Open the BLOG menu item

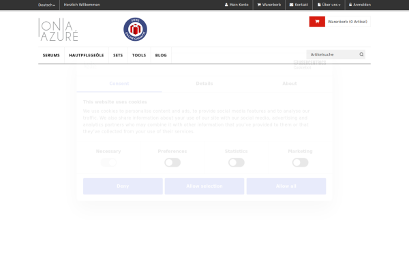click(x=161, y=55)
